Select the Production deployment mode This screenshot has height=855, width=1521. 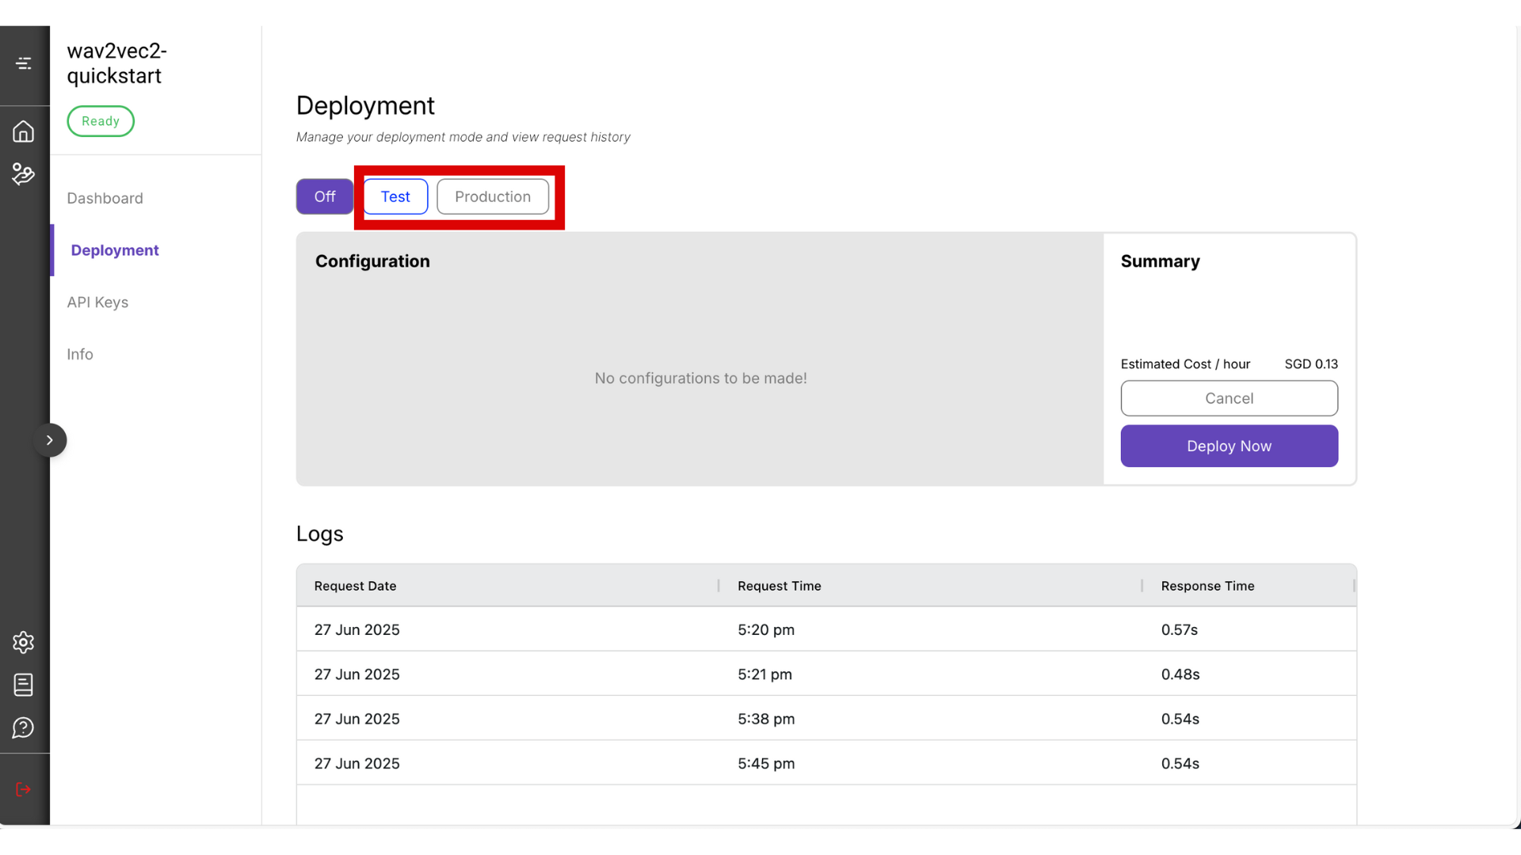493,196
